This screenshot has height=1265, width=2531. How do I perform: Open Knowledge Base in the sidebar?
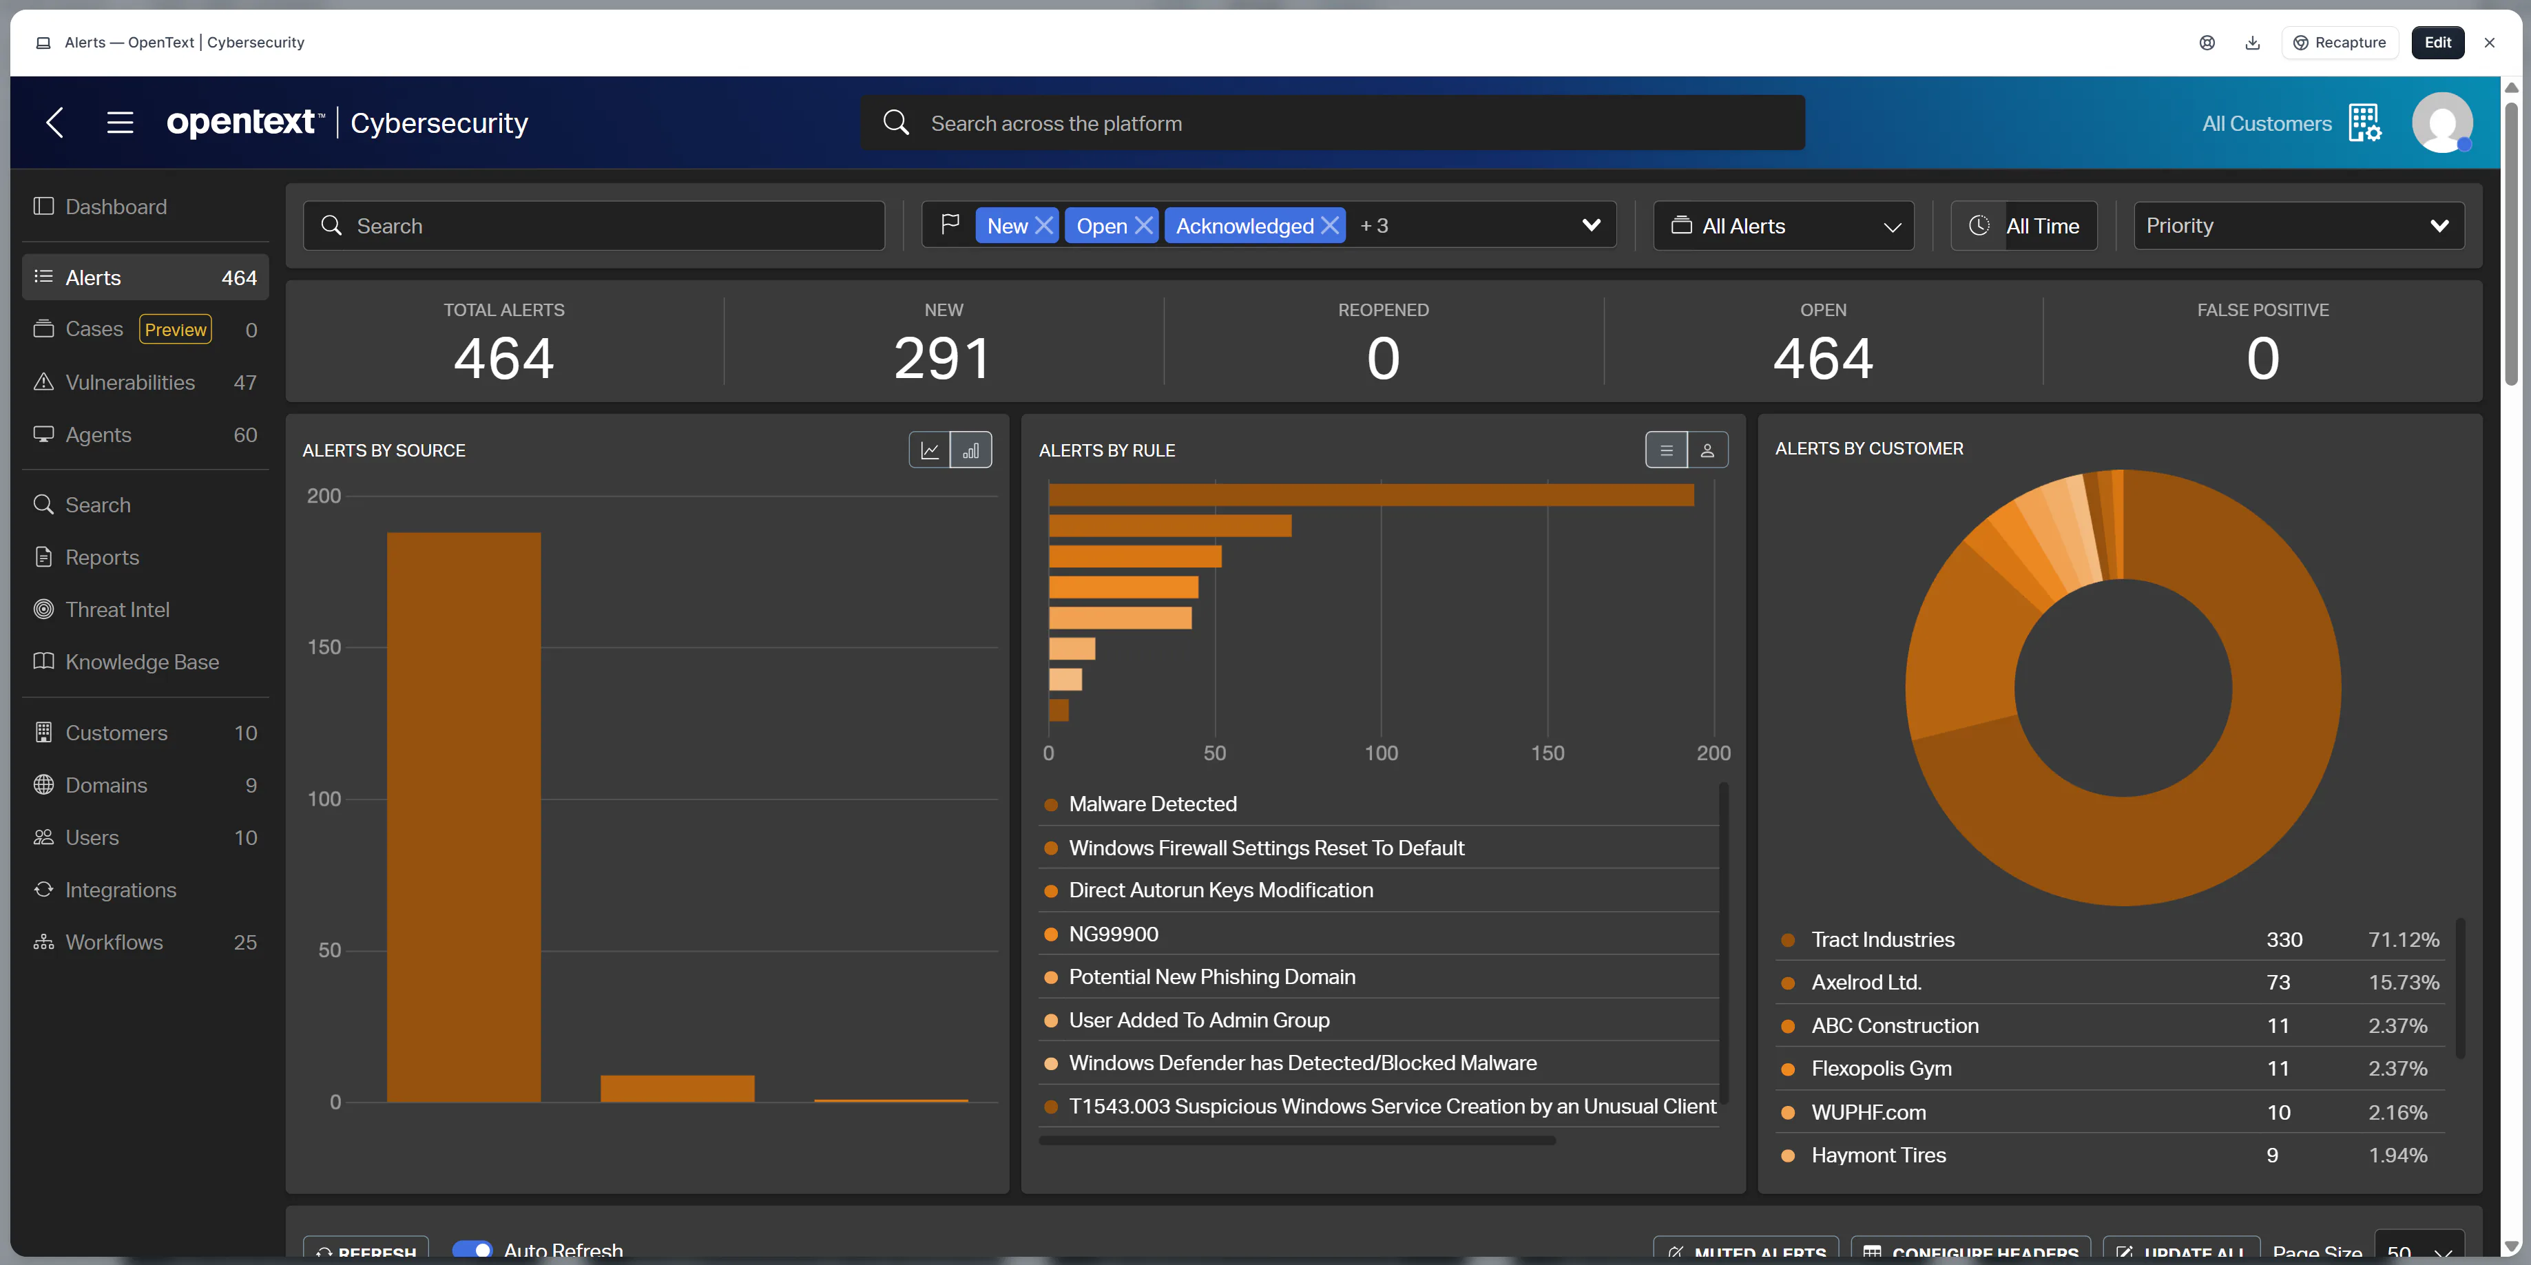[145, 661]
